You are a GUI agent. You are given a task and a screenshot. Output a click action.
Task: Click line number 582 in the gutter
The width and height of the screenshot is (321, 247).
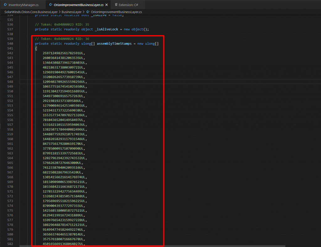10,244
